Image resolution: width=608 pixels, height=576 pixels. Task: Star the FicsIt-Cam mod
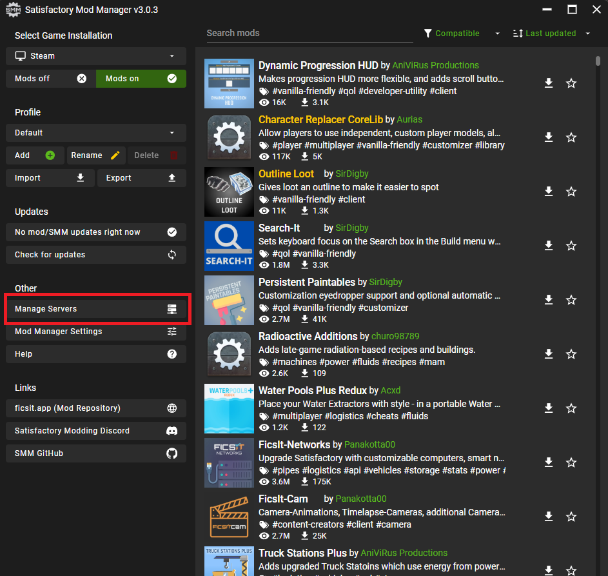571,516
